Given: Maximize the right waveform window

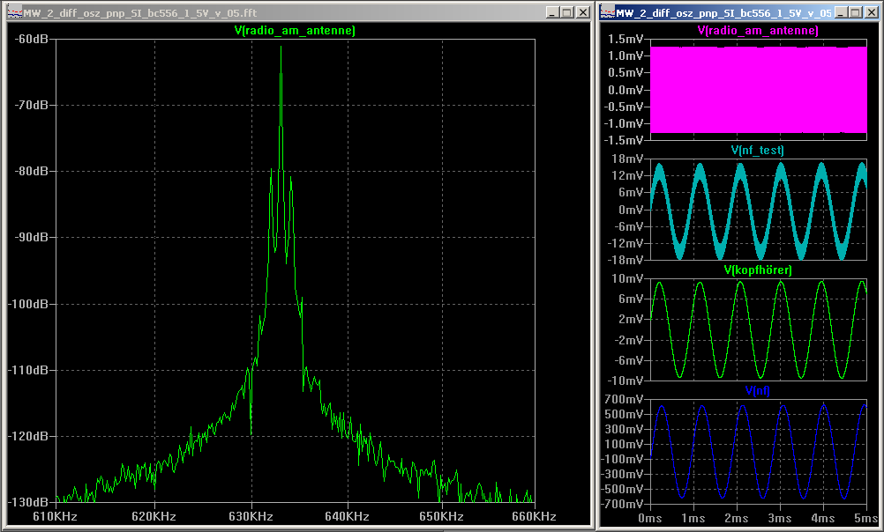Looking at the screenshot, I should [855, 12].
